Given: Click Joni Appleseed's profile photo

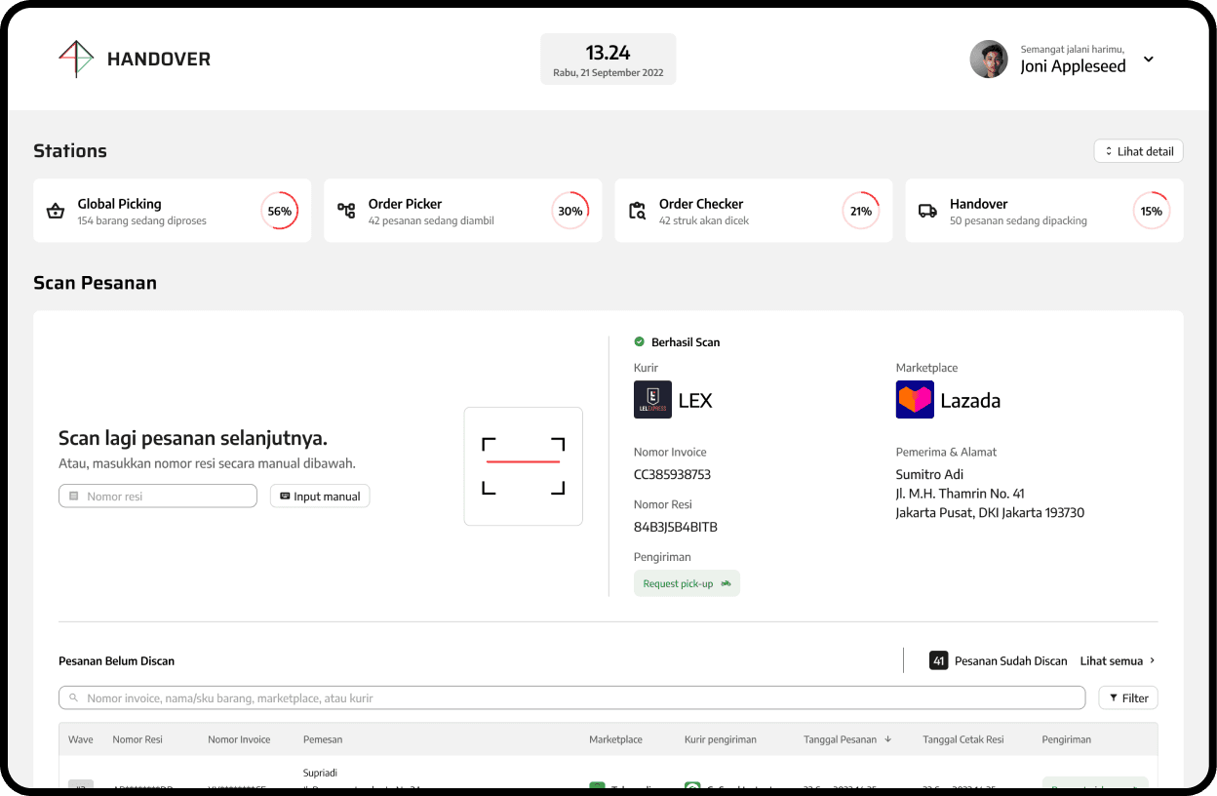Looking at the screenshot, I should click(989, 59).
